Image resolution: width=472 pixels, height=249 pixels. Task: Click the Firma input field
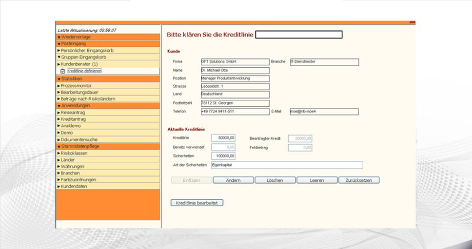click(x=235, y=62)
